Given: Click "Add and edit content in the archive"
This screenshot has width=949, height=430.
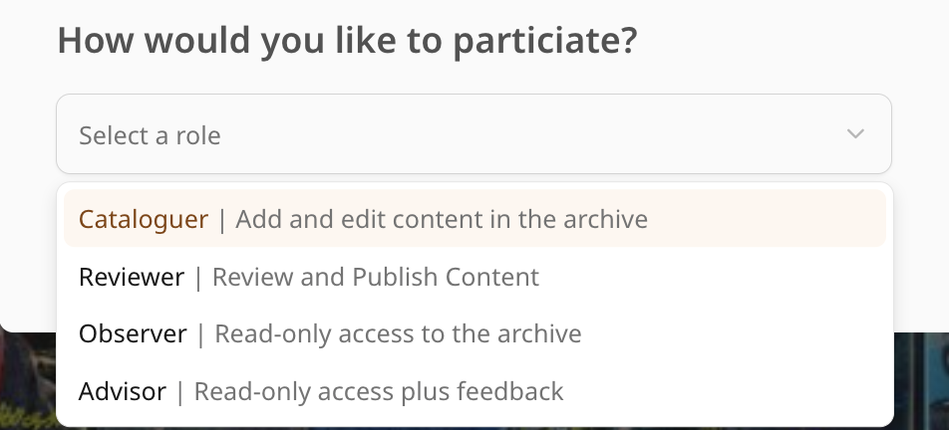Looking at the screenshot, I should [x=442, y=219].
